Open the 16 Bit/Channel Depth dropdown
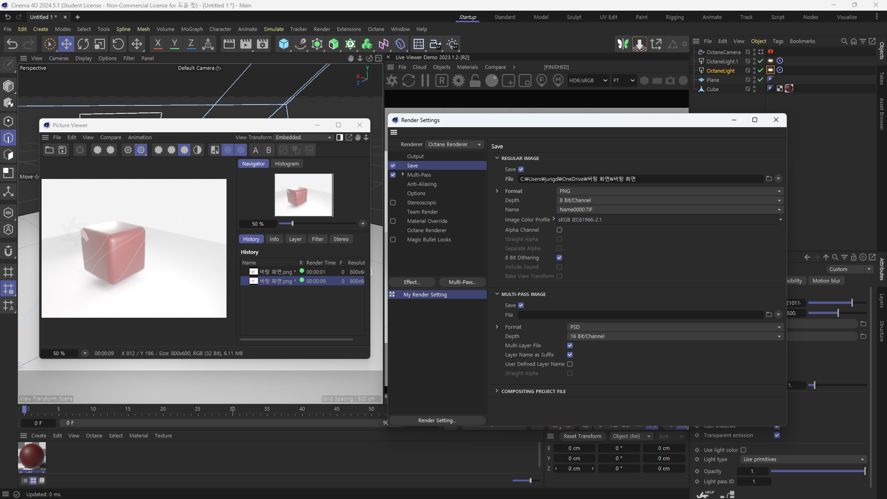The height and width of the screenshot is (499, 887). (675, 336)
